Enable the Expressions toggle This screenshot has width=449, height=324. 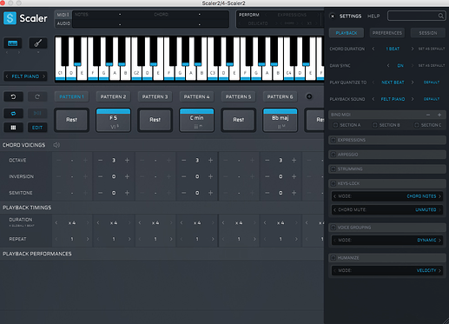pyautogui.click(x=333, y=140)
